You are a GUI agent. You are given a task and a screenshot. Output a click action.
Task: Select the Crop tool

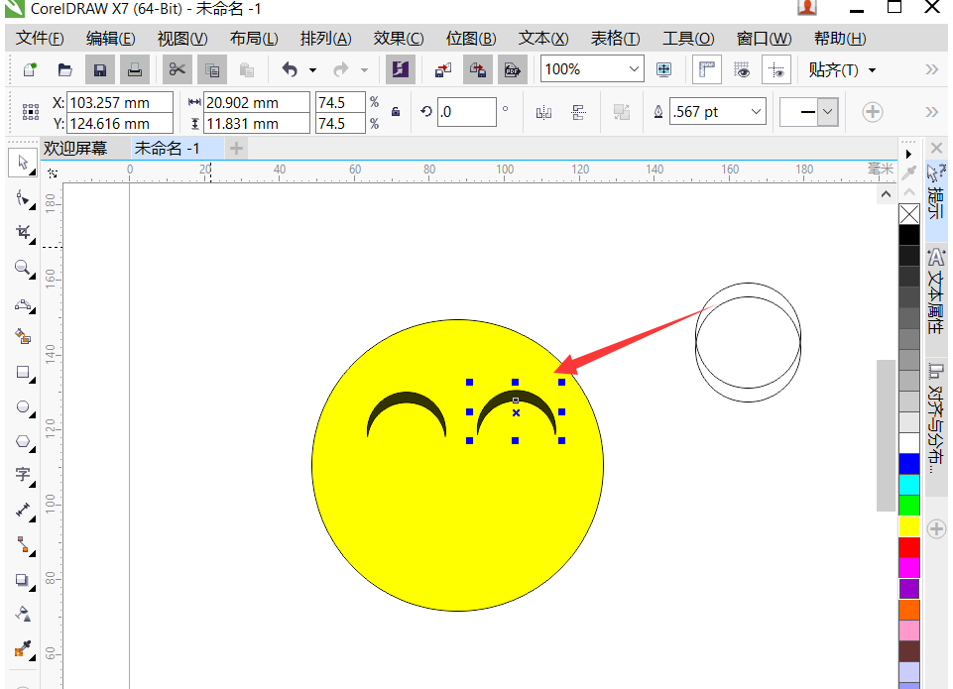(23, 233)
